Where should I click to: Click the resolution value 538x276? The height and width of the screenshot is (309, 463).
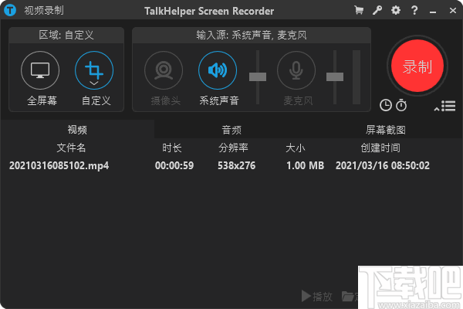pos(237,165)
